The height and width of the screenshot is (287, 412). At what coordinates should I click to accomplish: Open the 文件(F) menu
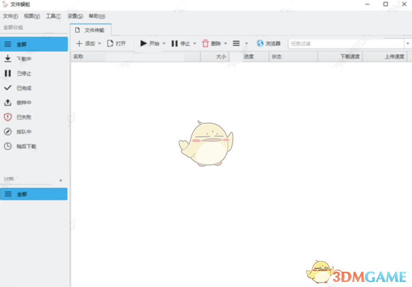10,16
